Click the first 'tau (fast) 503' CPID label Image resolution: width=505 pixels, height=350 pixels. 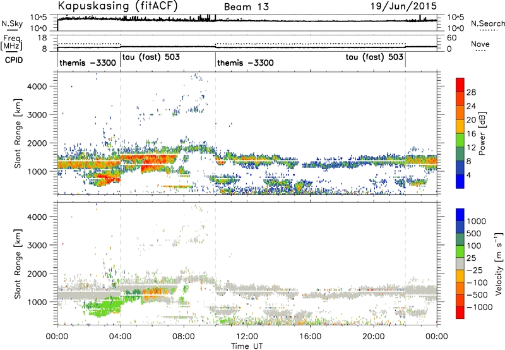[x=151, y=57]
